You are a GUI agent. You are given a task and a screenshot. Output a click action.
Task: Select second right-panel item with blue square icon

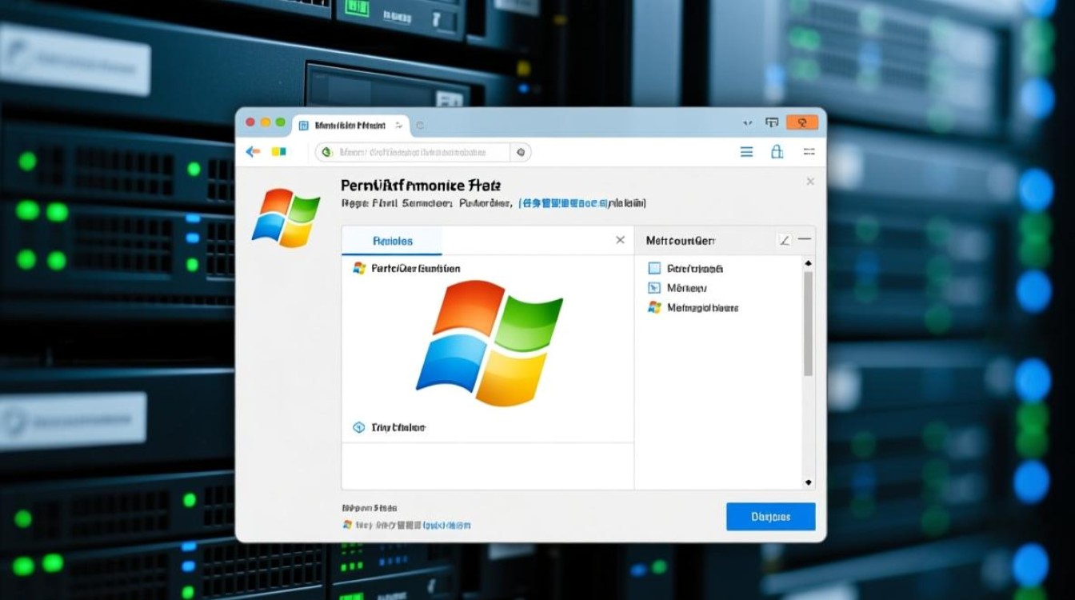pos(654,288)
